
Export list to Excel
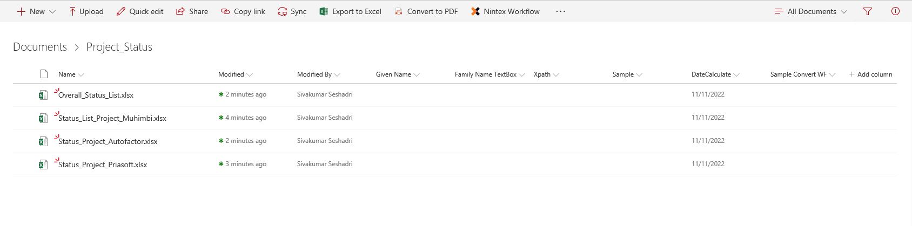pos(350,11)
